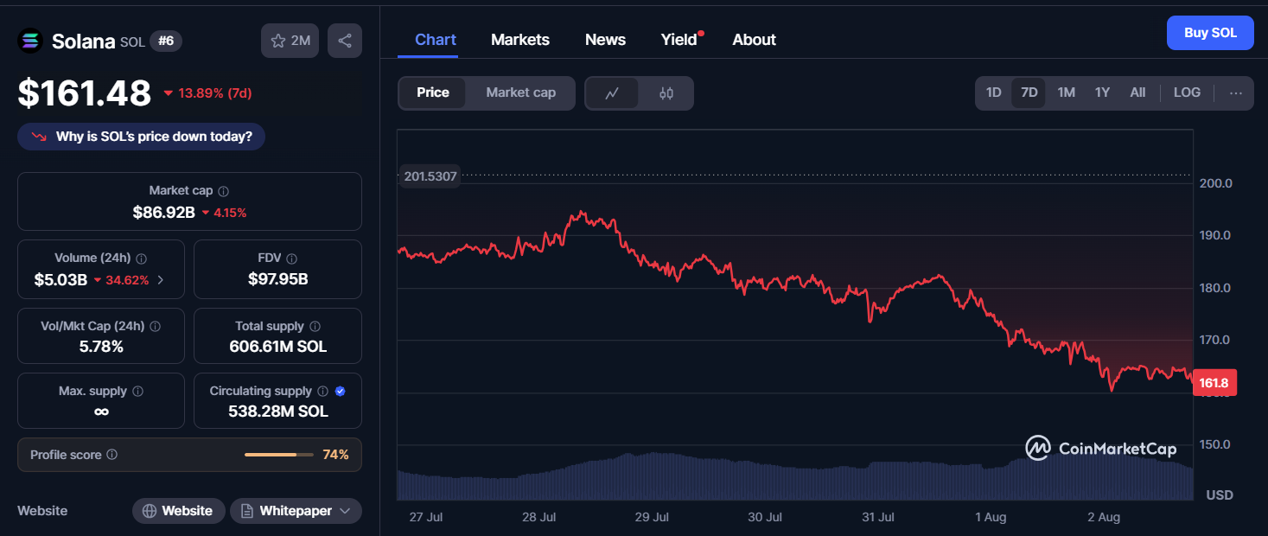Click the Solana coin name heading
The height and width of the screenshot is (536, 1268).
[x=83, y=41]
